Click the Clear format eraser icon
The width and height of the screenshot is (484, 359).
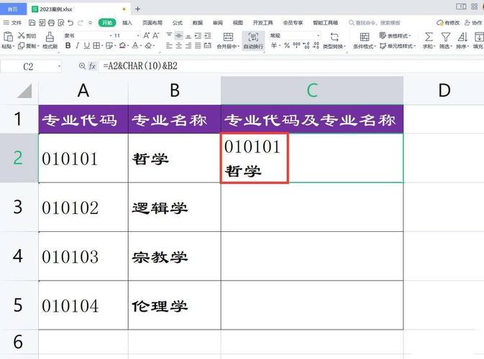[148, 46]
